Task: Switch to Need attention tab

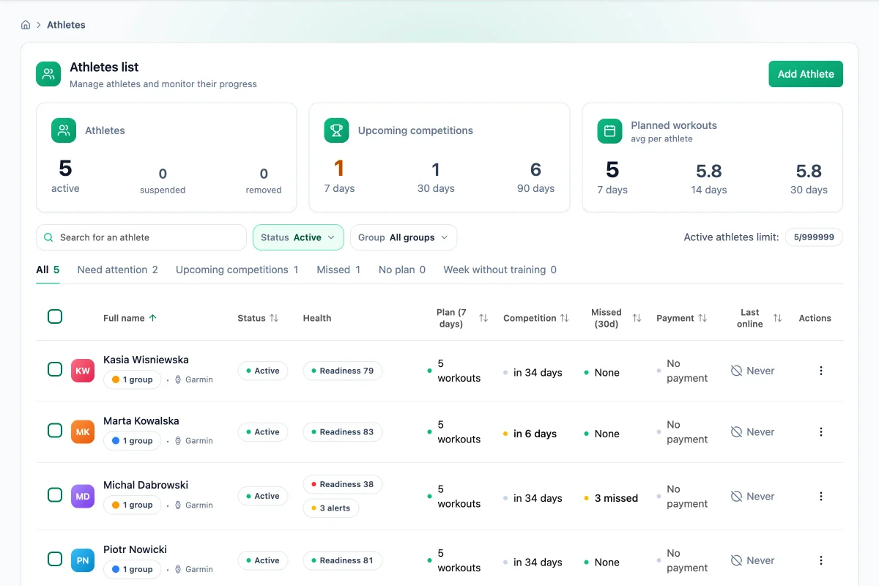Action: (x=117, y=270)
